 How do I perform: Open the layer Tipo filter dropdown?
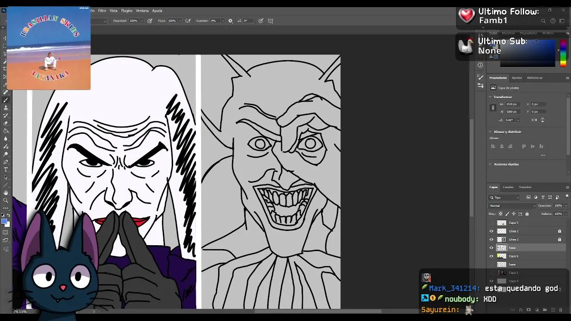[x=505, y=197]
